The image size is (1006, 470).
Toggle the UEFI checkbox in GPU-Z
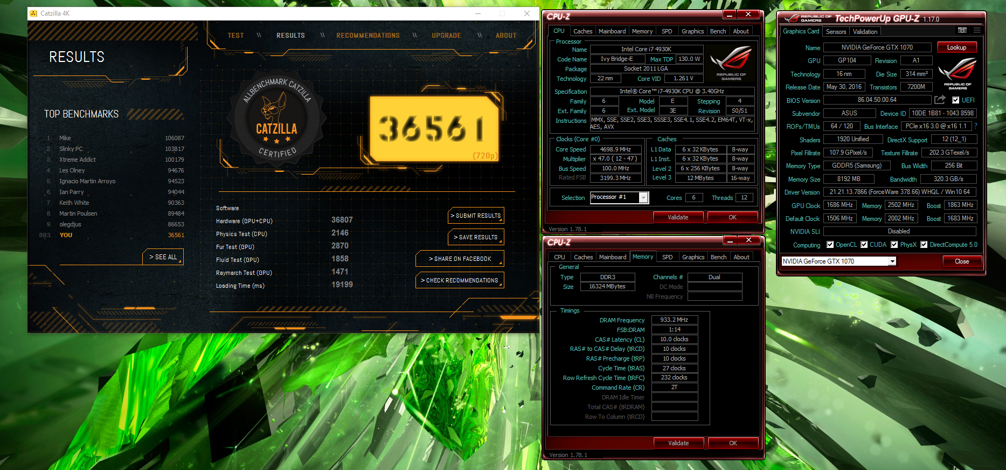coord(955,100)
